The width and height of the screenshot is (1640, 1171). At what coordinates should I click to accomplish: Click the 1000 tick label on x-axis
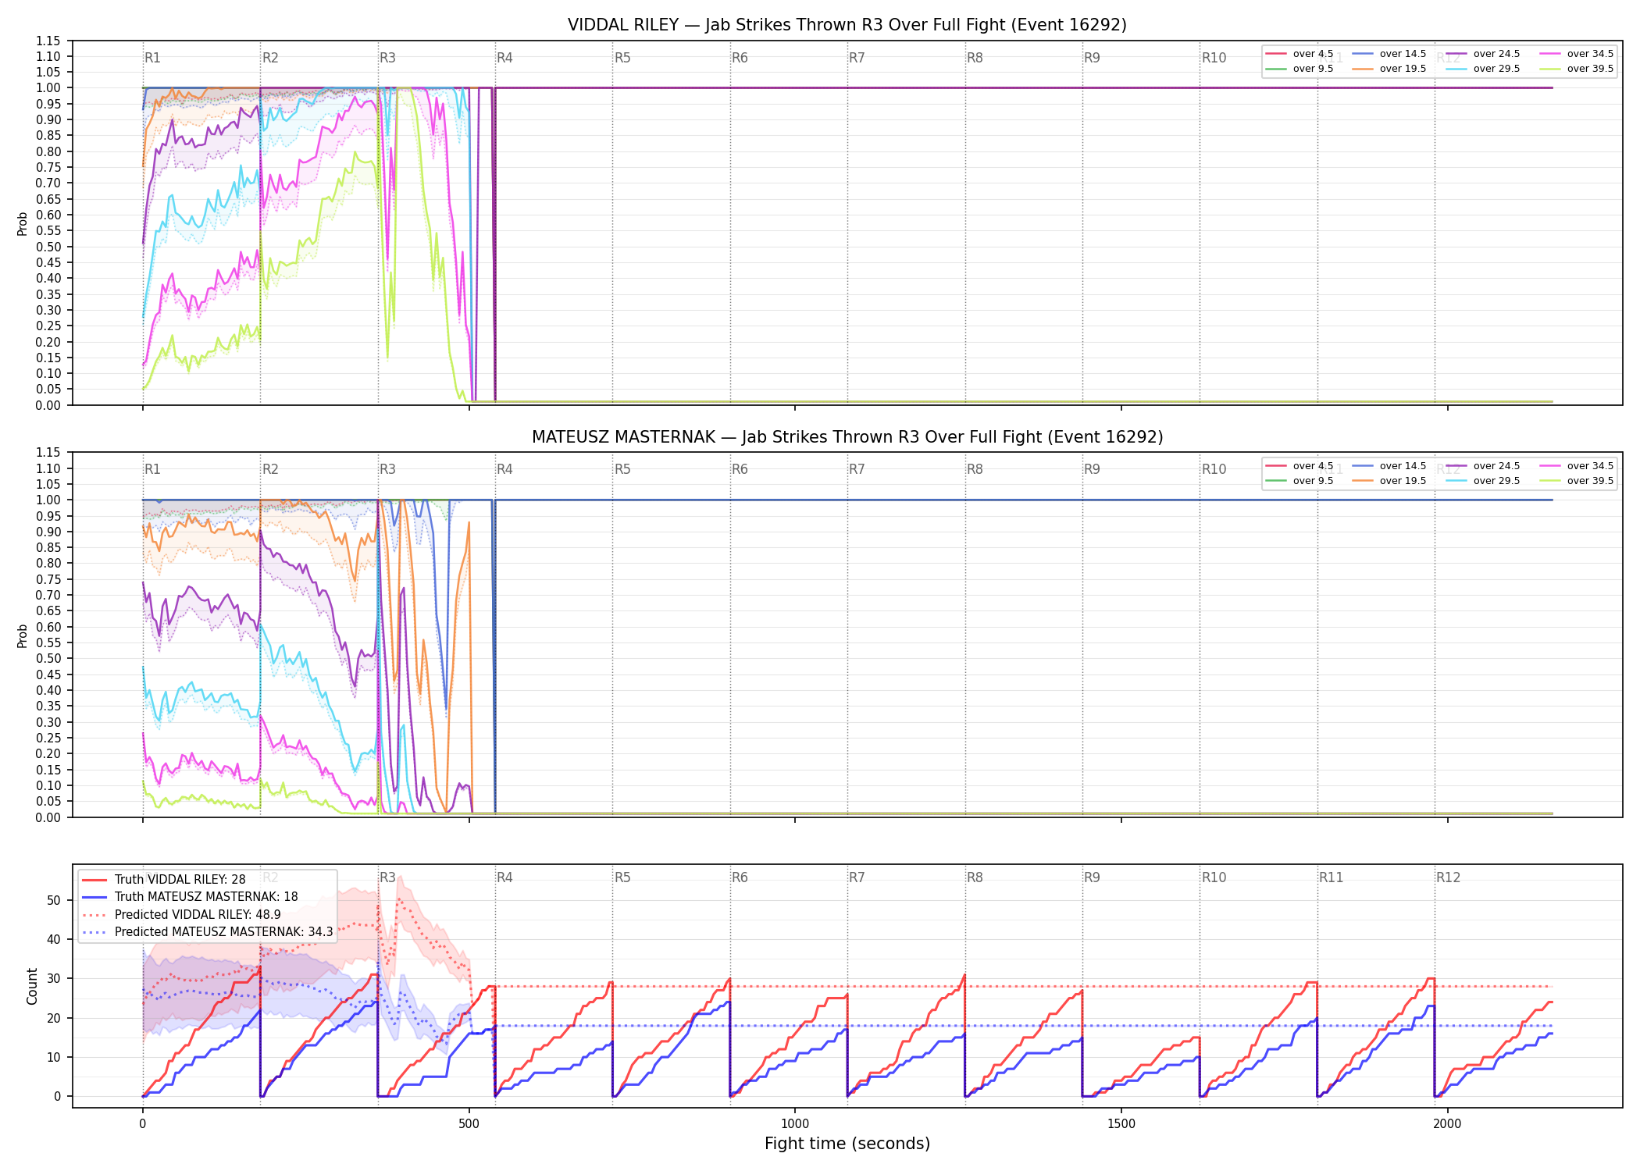[795, 1124]
